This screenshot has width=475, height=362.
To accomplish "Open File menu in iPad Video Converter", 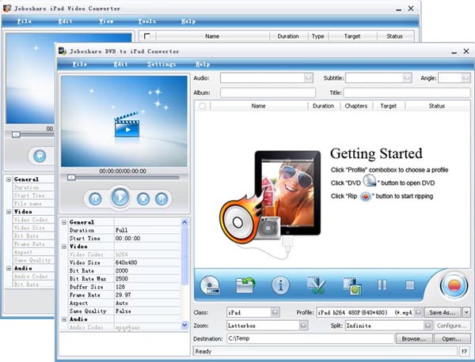I will [25, 21].
